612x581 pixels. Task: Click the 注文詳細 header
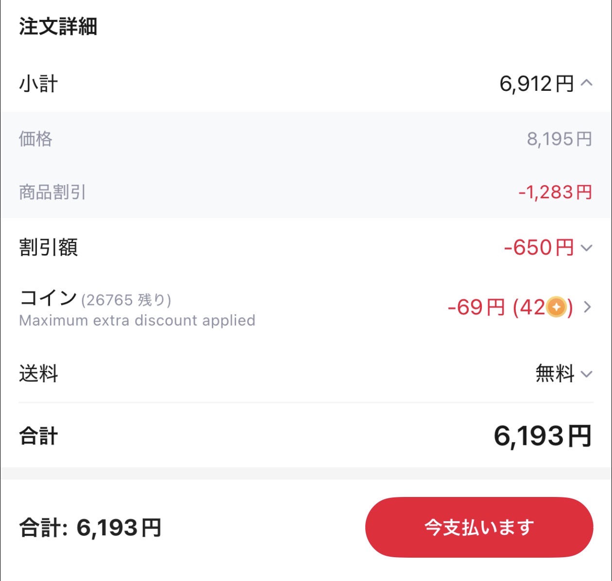point(58,28)
